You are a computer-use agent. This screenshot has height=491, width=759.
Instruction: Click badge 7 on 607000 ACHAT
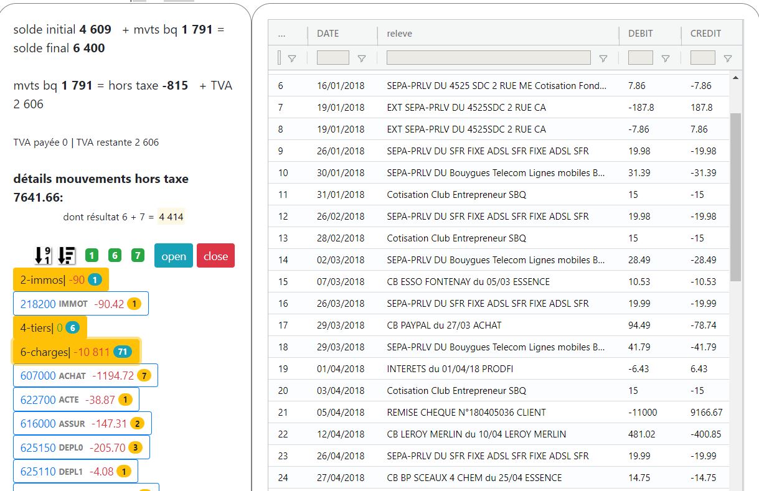coord(144,375)
